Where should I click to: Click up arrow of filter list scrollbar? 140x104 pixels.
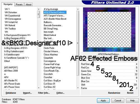pyautogui.click(x=78, y=9)
